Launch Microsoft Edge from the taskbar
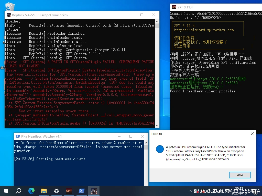 (31, 191)
